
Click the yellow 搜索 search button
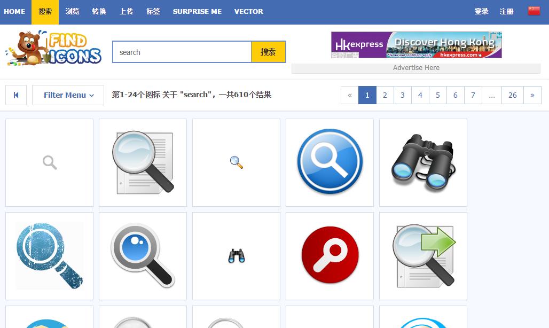(268, 52)
